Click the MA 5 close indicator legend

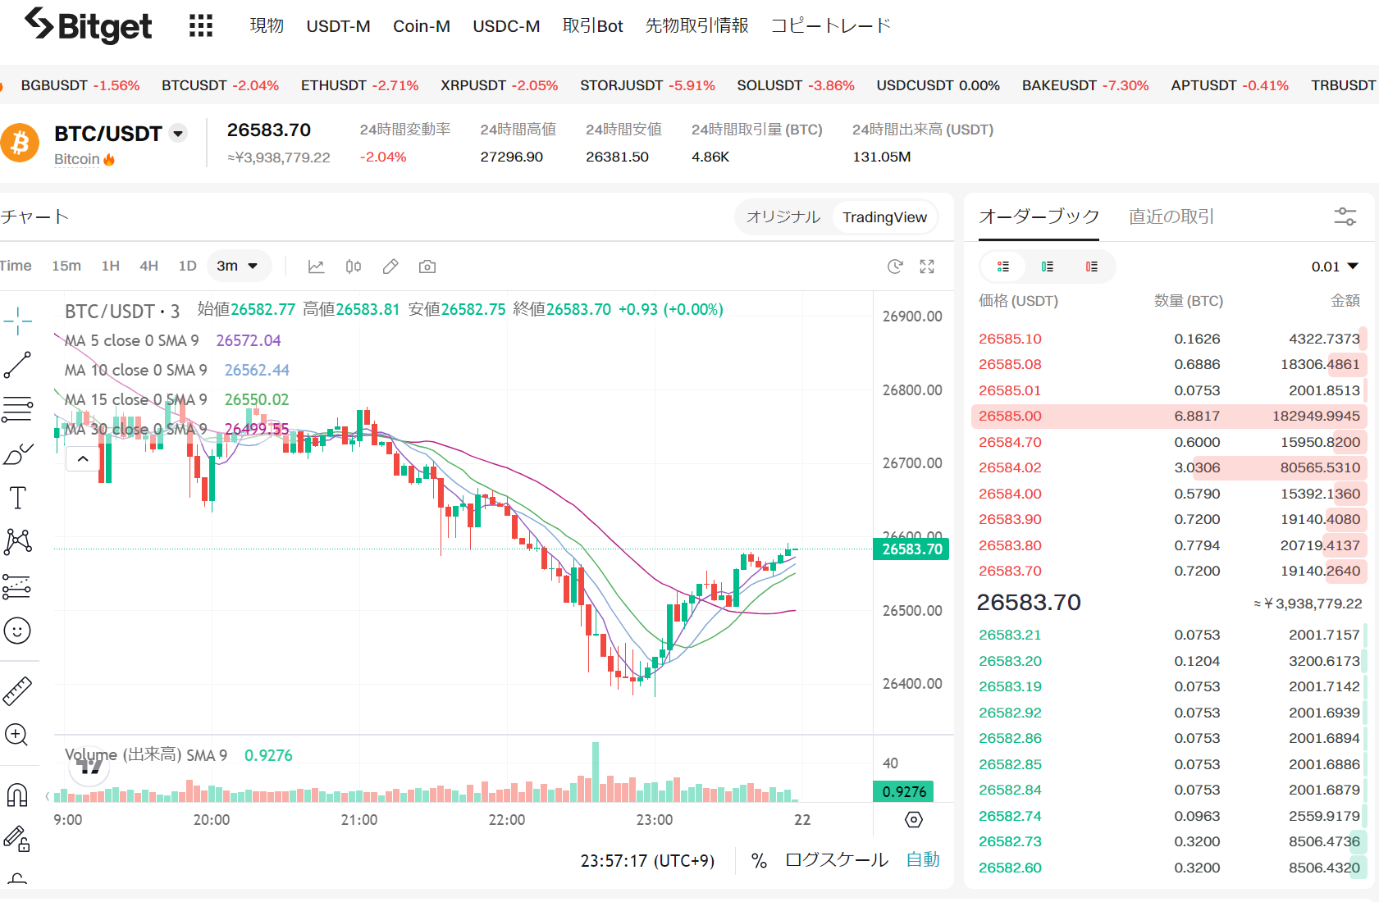tap(131, 340)
